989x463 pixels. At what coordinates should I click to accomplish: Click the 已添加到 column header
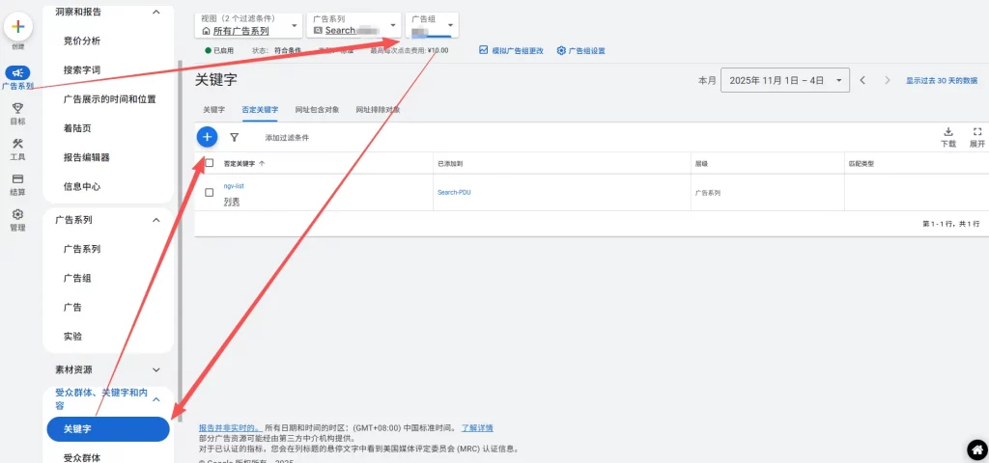[448, 163]
